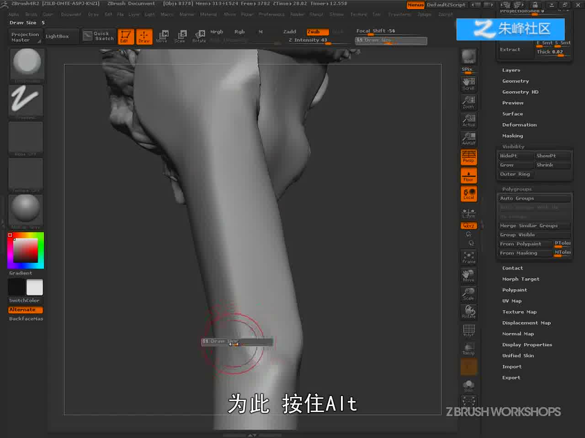
Task: Toggle Edit mode in top shelf
Action: point(126,36)
